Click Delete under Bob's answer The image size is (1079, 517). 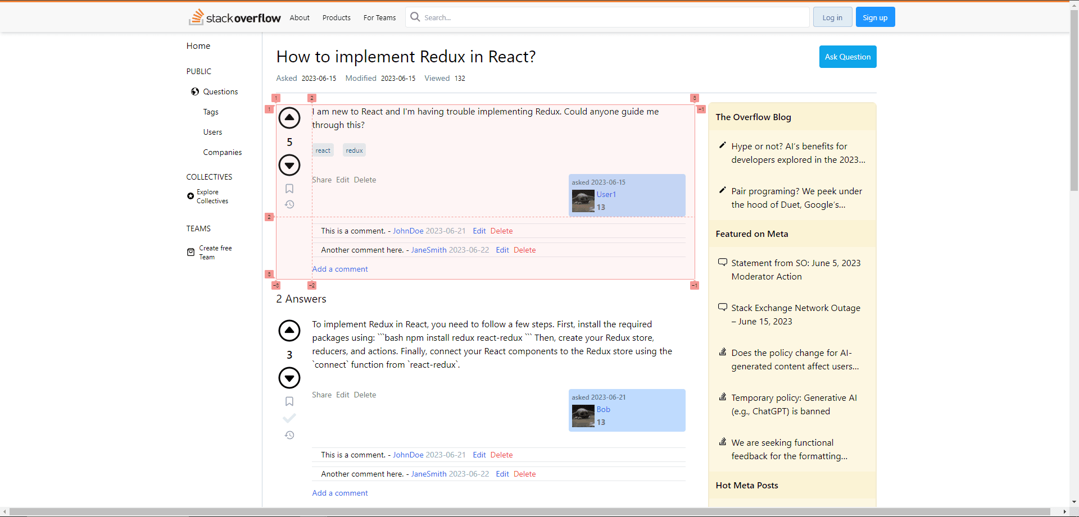365,395
